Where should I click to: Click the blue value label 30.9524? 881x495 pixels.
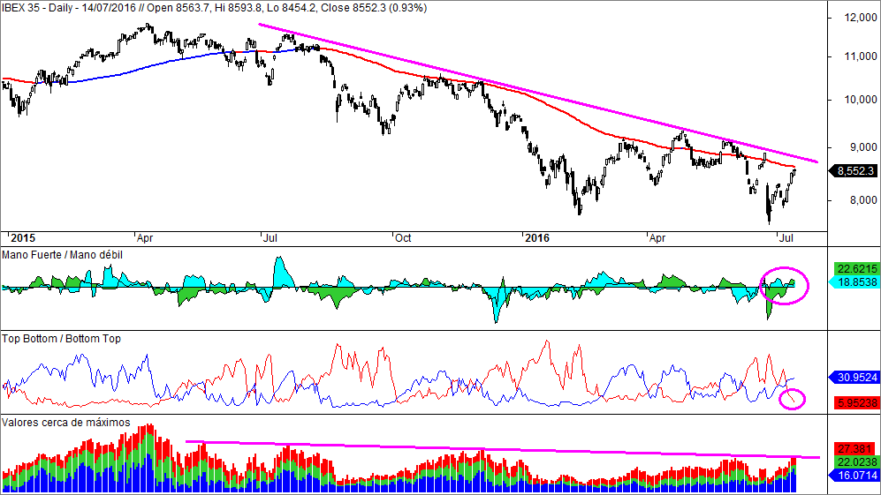(854, 377)
